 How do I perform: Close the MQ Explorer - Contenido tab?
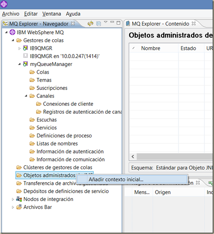click(x=194, y=23)
